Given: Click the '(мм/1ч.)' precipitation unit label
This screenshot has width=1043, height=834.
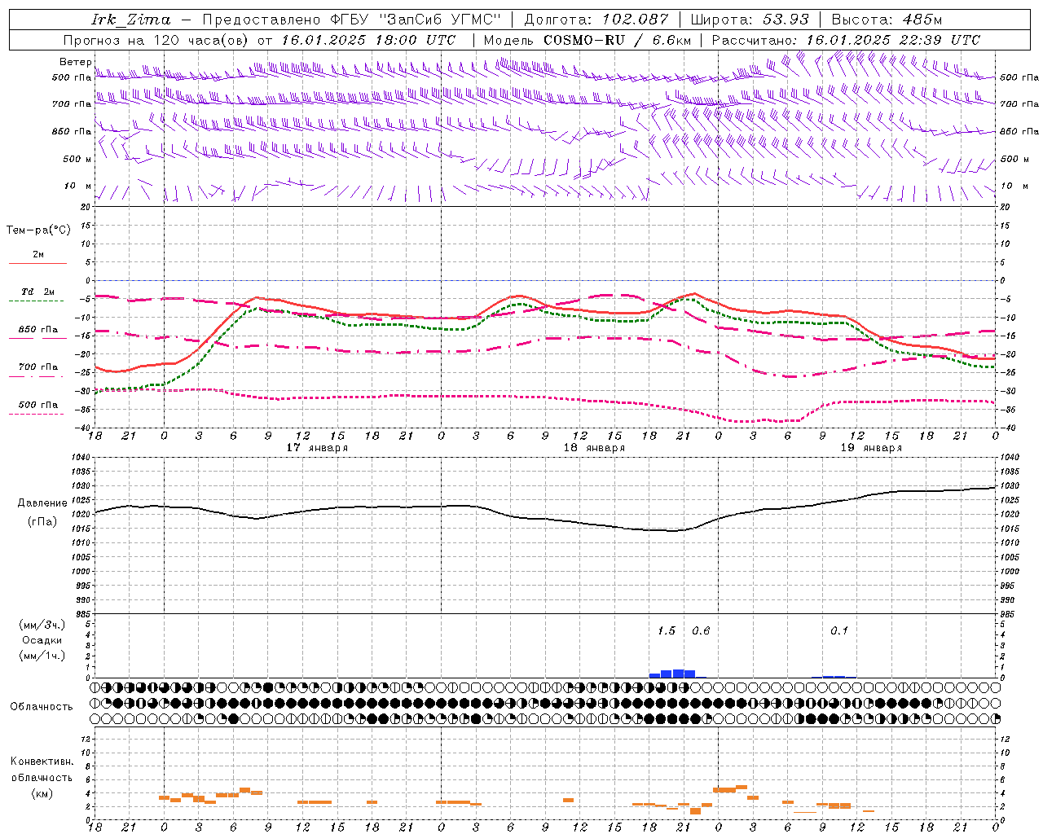Looking at the screenshot, I should point(42,656).
